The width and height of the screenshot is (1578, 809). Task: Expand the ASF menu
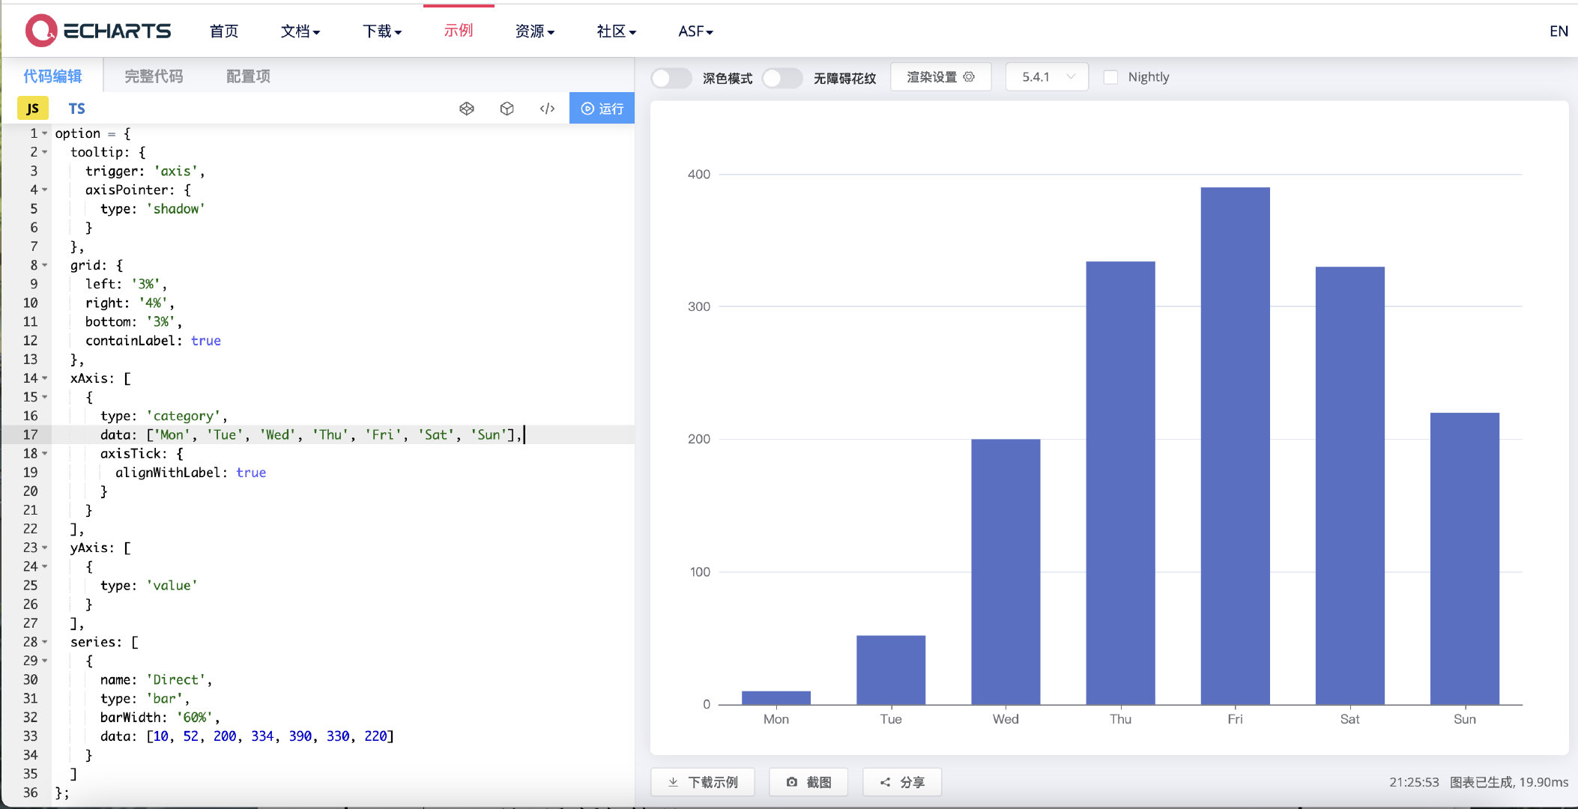[696, 31]
